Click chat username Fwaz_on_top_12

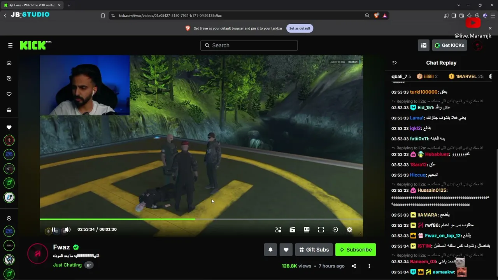(443, 236)
